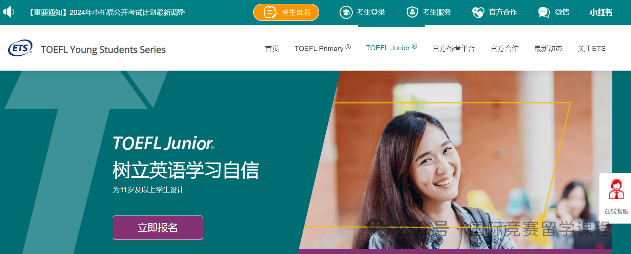Open the ETS logo homepage link
631x254 pixels.
tap(20, 48)
